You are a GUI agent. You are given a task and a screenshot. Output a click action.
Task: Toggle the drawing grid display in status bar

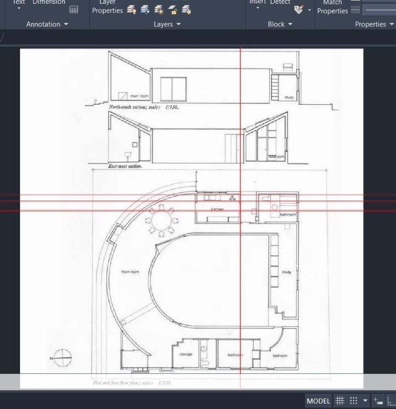(340, 400)
